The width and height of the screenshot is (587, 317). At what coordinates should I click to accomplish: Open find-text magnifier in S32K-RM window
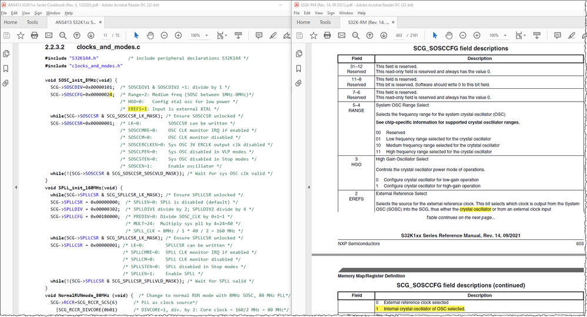pos(355,35)
